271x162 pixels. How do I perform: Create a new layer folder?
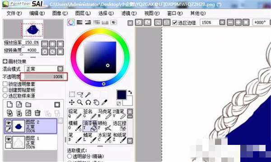click(28, 104)
